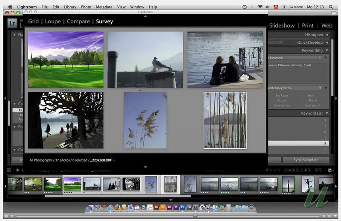Switch to the Slideshow module
The height and width of the screenshot is (221, 341).
[281, 25]
